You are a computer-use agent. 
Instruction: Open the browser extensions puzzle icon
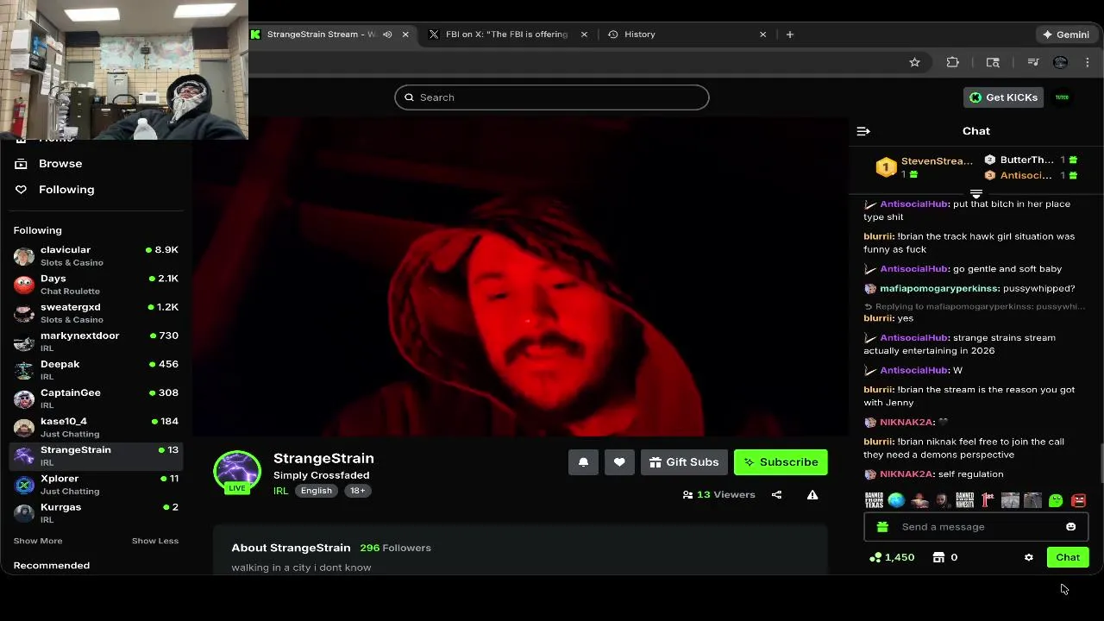pyautogui.click(x=952, y=62)
